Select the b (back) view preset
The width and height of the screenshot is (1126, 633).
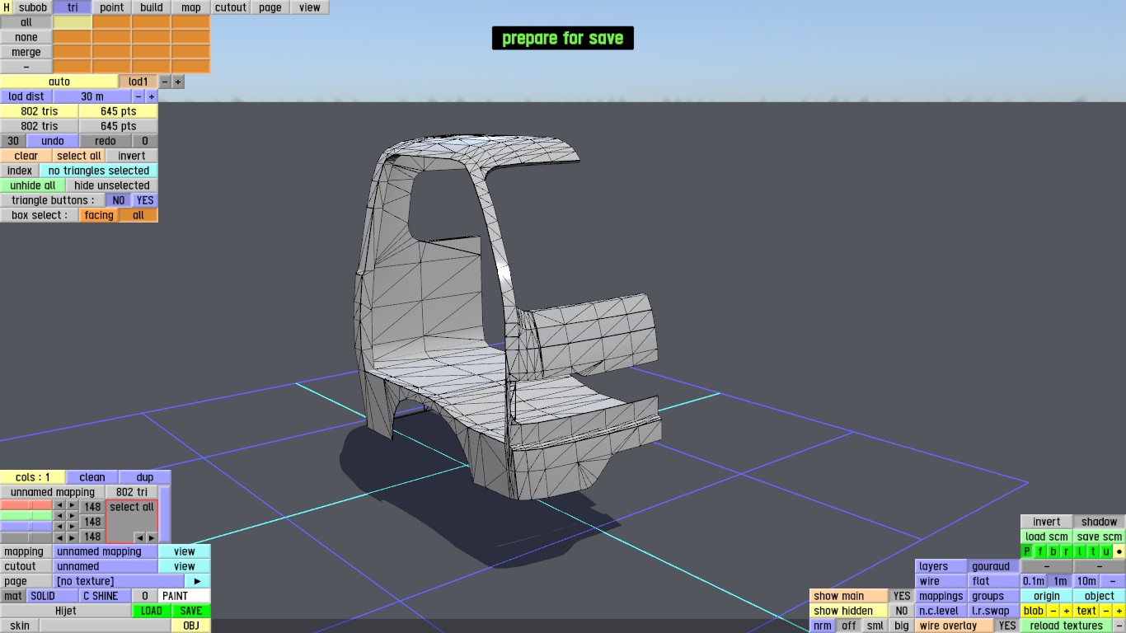pyautogui.click(x=1053, y=551)
